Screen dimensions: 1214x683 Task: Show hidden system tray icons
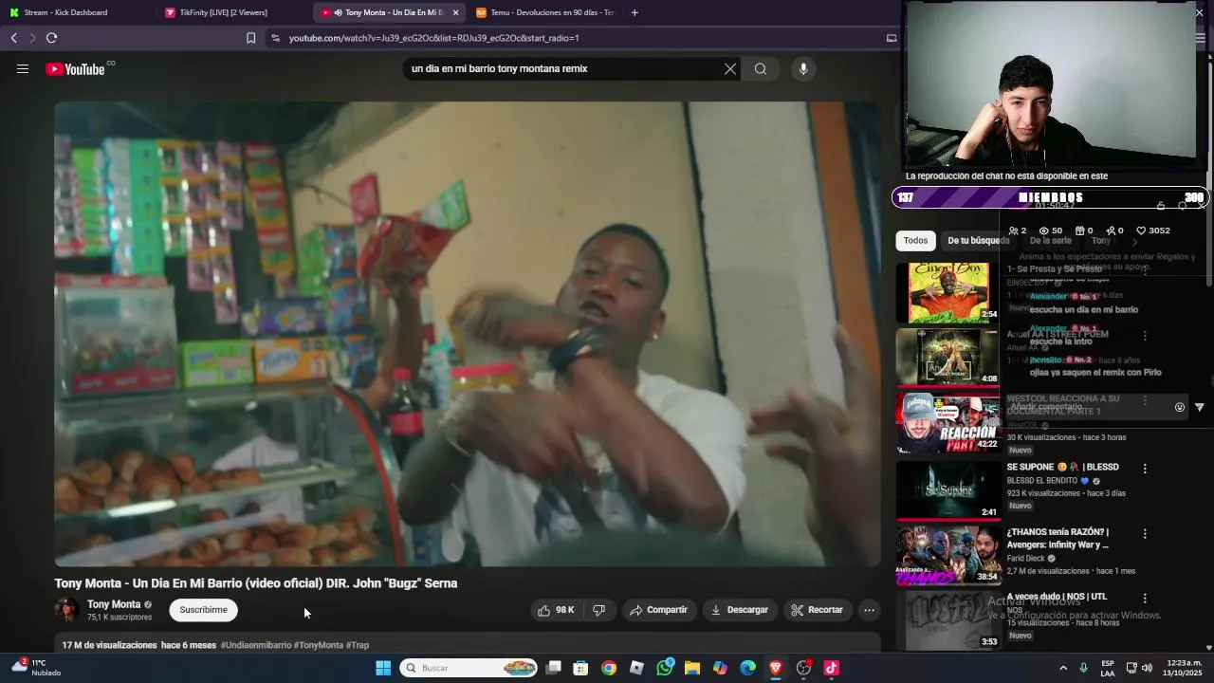click(1063, 668)
